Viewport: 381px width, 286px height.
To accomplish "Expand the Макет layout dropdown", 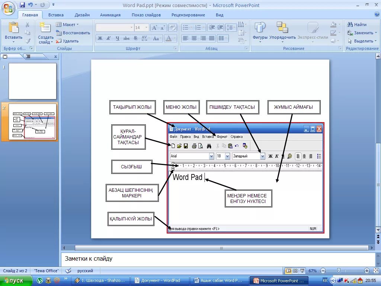I will [77, 25].
